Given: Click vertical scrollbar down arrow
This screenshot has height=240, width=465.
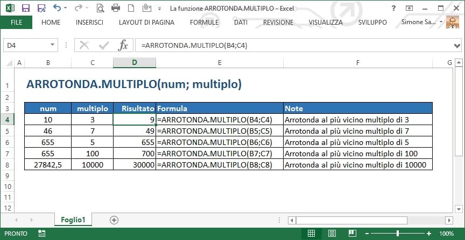Looking at the screenshot, I should pyautogui.click(x=459, y=209).
